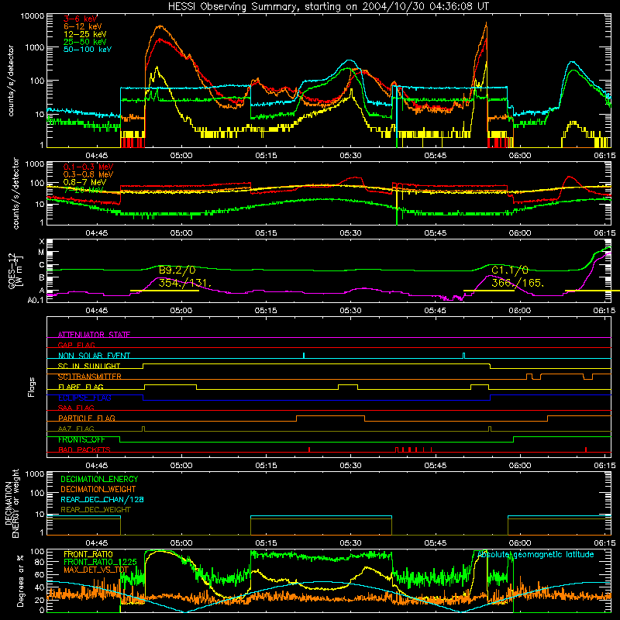Image resolution: width=620 pixels, height=620 pixels.
Task: Click the 0.3-0.8 MeV legend label
Action: pos(88,174)
